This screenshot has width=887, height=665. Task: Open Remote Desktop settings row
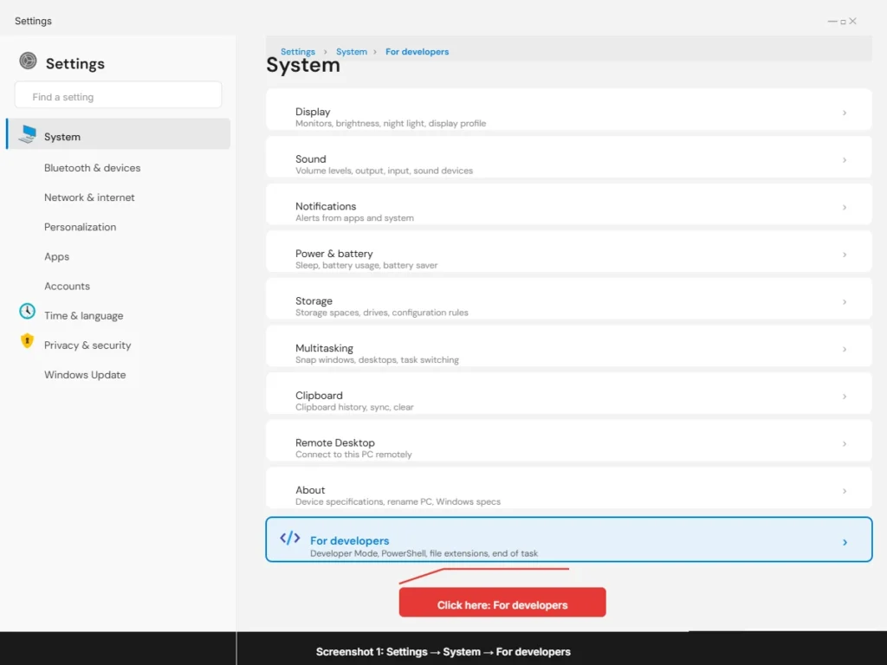pos(568,448)
